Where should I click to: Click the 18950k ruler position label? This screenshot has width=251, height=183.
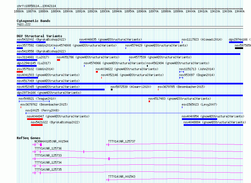click(x=129, y=11)
